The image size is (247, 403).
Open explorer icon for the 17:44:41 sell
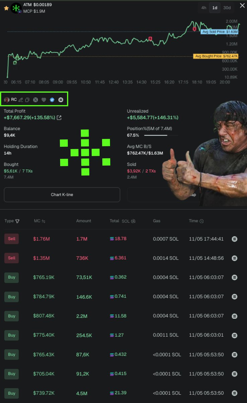(x=235, y=239)
